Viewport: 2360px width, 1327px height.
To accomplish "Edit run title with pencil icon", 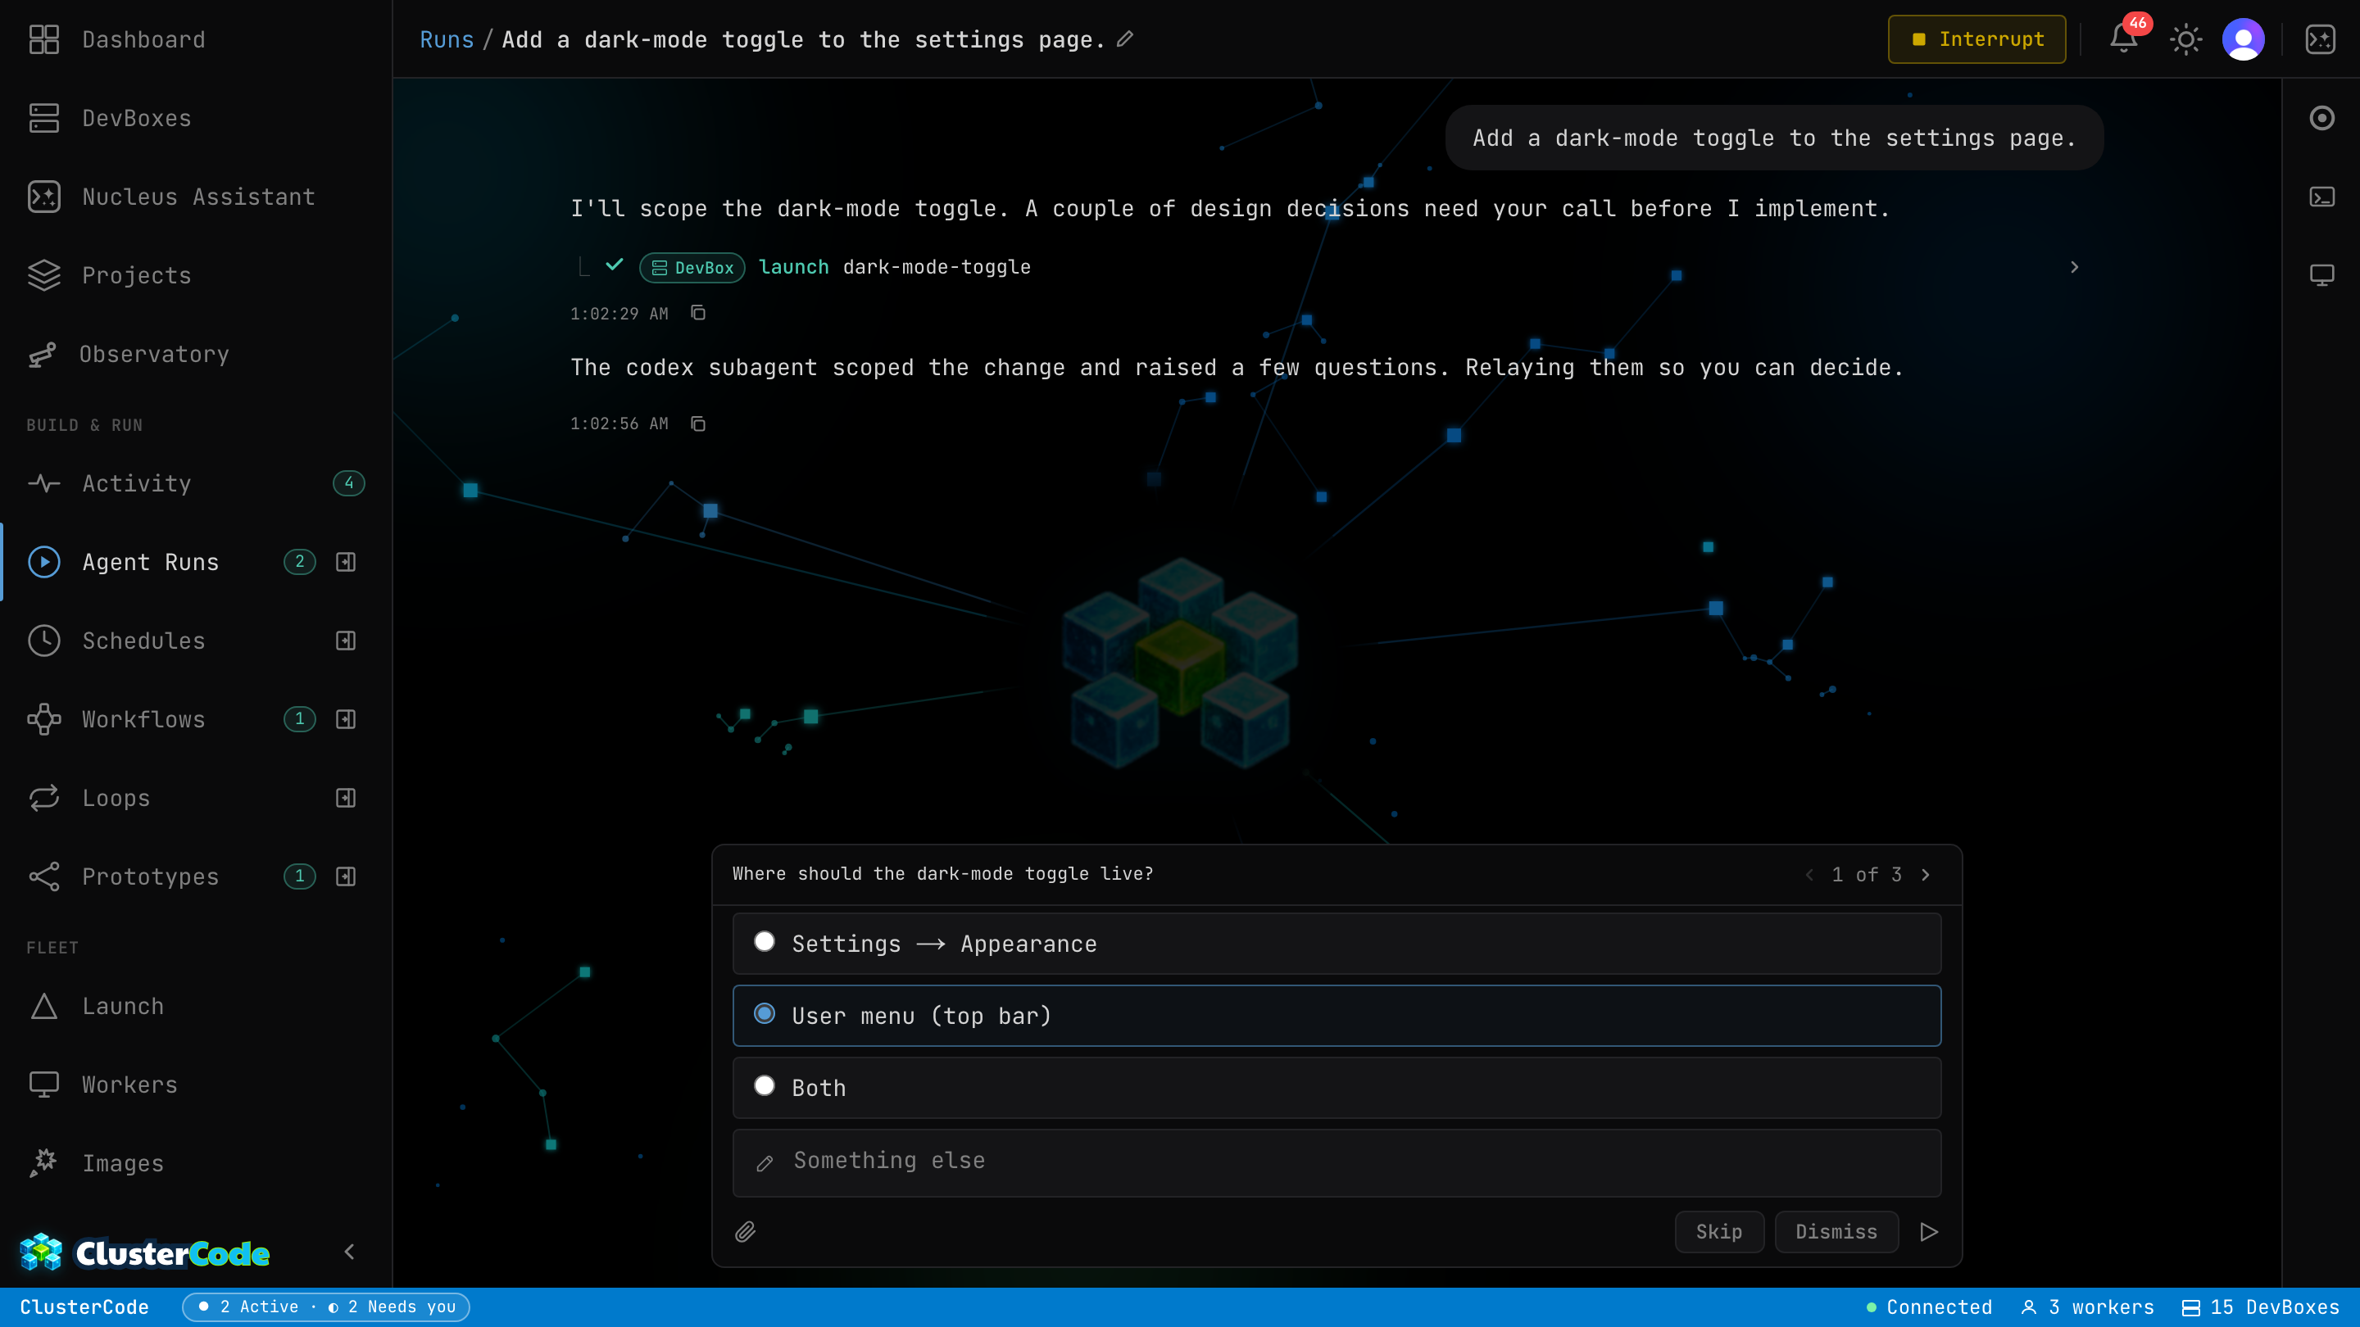I will pos(1125,39).
